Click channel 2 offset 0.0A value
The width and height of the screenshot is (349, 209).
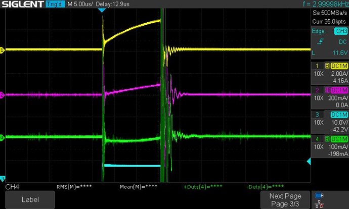pos(341,105)
